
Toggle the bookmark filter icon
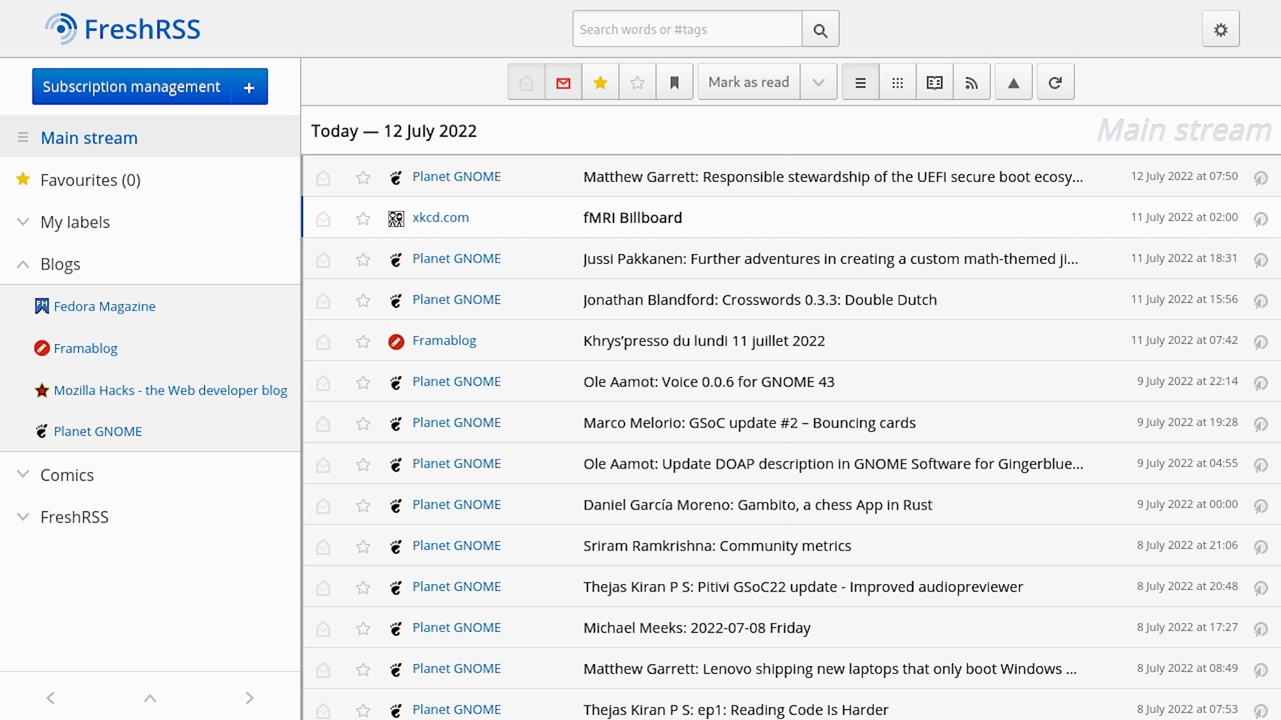[675, 82]
